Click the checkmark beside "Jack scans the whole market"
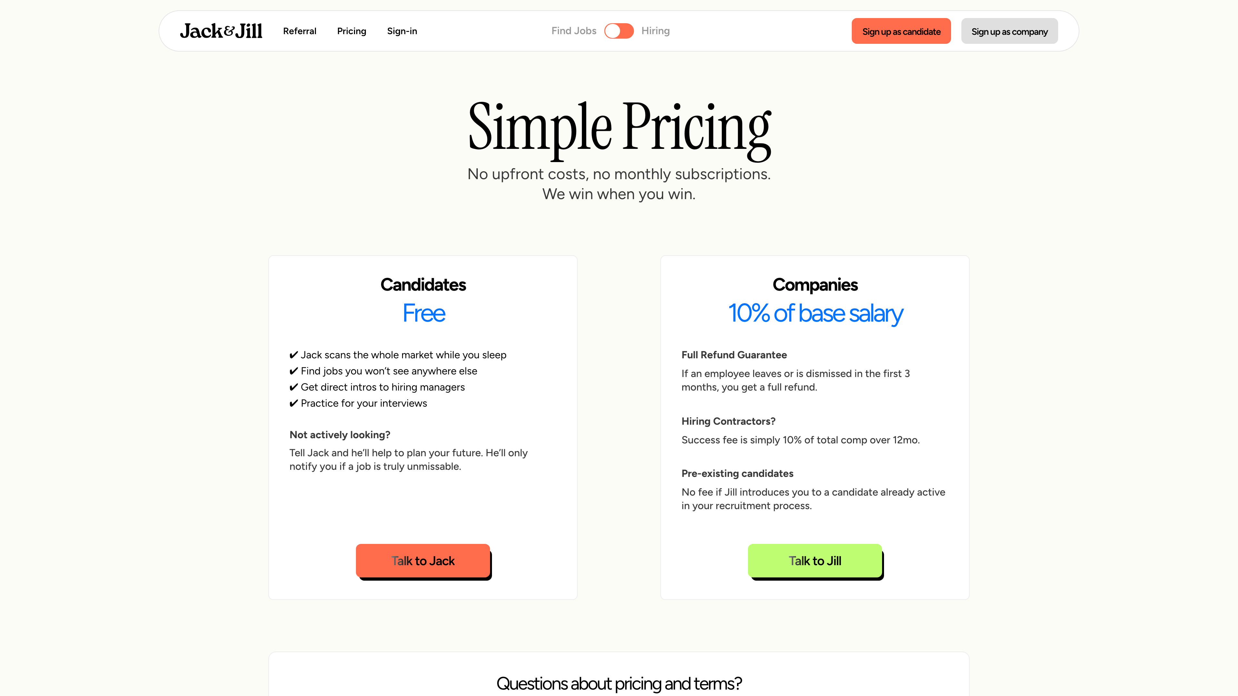This screenshot has width=1238, height=696. click(294, 354)
